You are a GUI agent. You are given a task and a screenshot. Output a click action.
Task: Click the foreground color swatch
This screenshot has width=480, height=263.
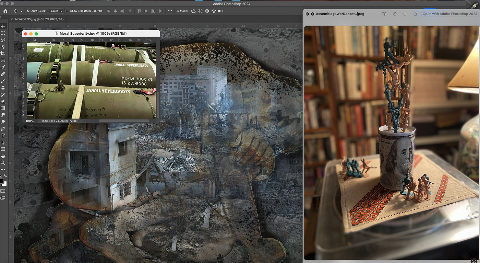(2, 181)
